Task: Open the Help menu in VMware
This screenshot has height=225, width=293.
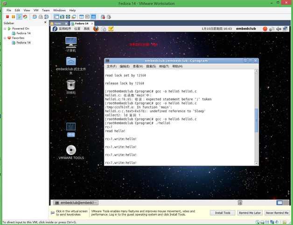Action: coord(72,10)
